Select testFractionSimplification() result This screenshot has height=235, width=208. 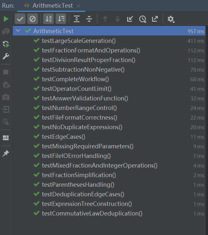[x=109, y=175]
